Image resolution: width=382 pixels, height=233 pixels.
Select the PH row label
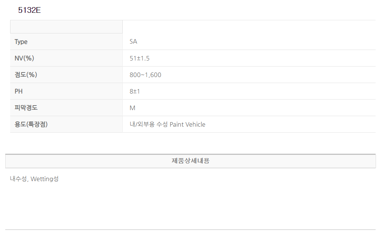point(19,91)
